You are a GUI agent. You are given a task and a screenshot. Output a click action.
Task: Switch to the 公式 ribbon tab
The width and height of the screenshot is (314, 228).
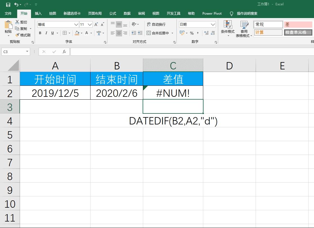point(112,13)
